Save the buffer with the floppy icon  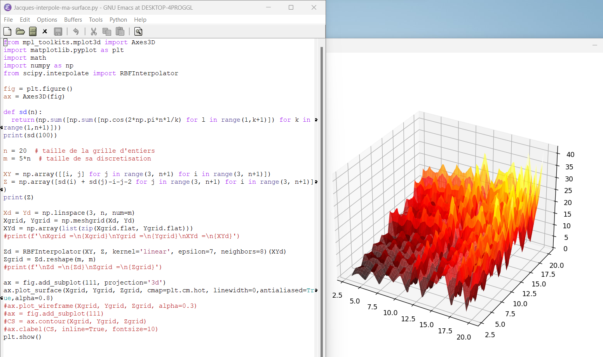point(58,31)
